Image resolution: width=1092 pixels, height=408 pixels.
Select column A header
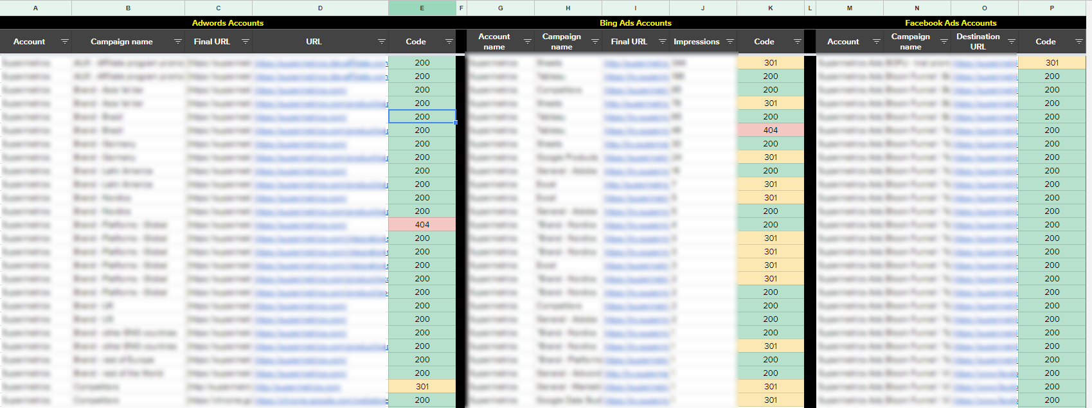(x=36, y=8)
